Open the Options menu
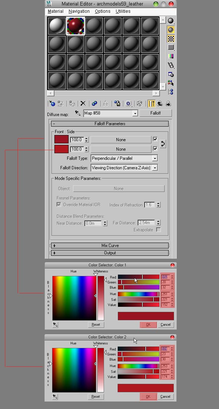Image resolution: width=219 pixels, height=409 pixels. 103,11
